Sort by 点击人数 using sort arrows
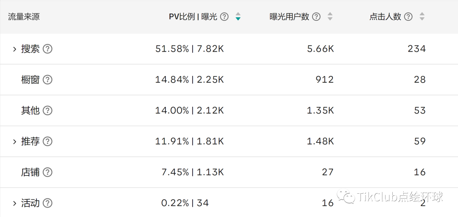The height and width of the screenshot is (217, 458). click(422, 17)
